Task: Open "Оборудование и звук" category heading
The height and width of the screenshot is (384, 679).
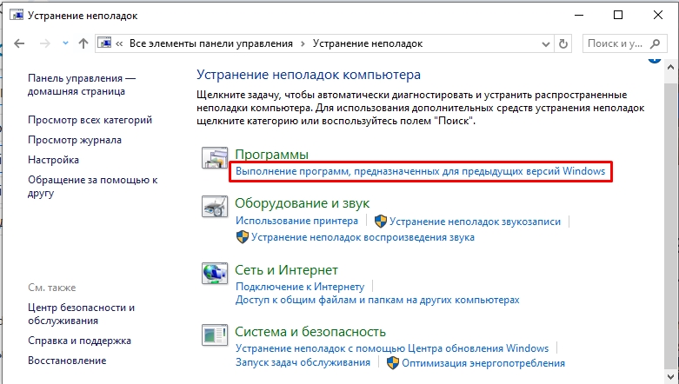Action: pyautogui.click(x=303, y=203)
